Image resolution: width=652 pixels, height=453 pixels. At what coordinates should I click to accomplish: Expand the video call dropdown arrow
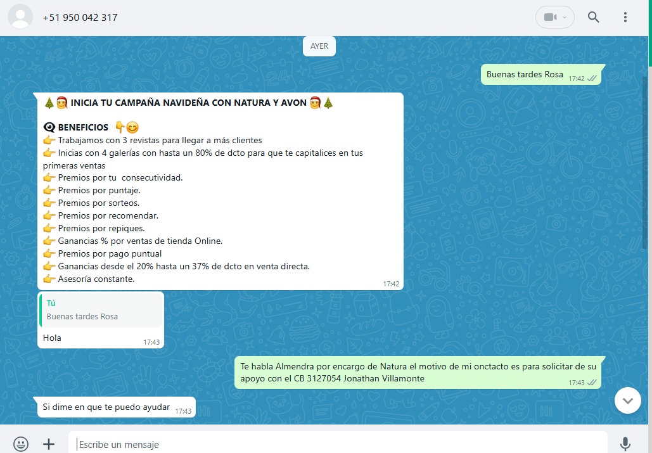point(565,17)
